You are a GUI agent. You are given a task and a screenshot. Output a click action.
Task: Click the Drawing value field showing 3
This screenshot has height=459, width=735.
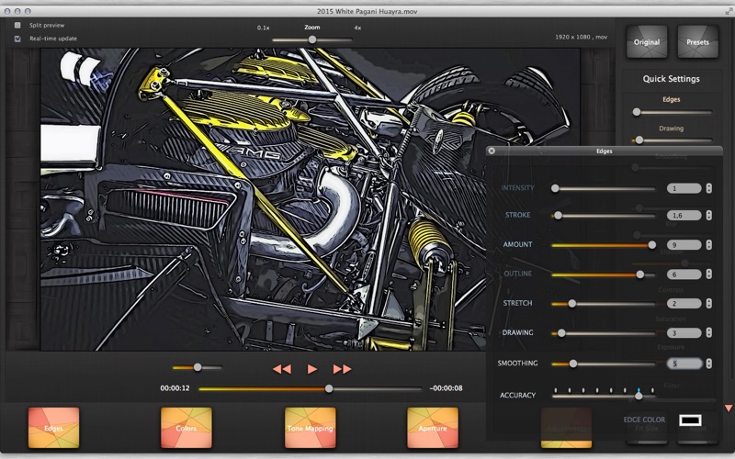tap(684, 333)
